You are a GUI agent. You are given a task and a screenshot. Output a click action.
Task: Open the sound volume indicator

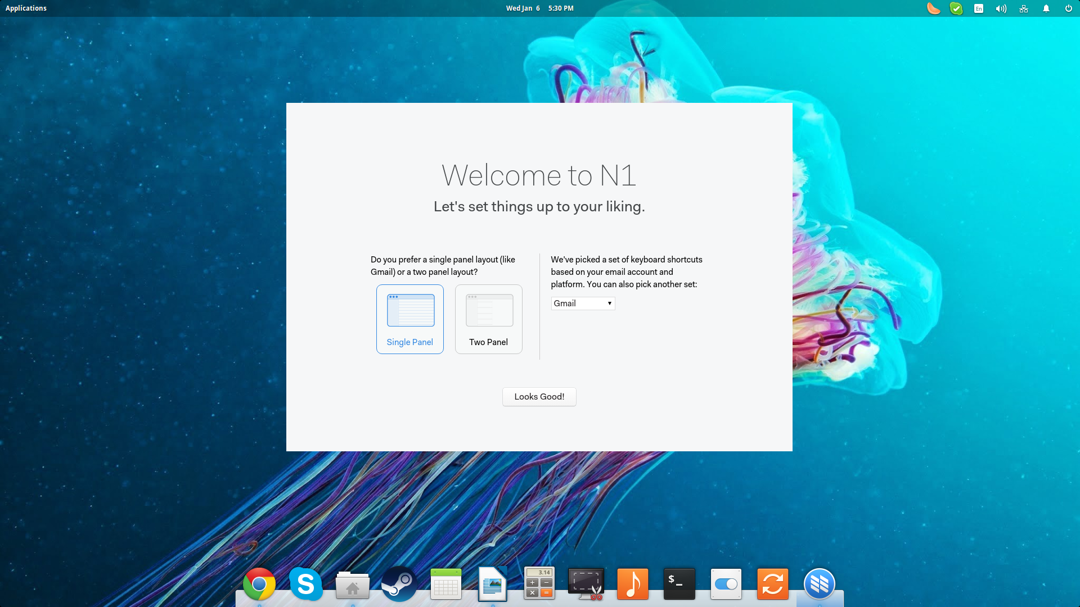(x=1001, y=8)
